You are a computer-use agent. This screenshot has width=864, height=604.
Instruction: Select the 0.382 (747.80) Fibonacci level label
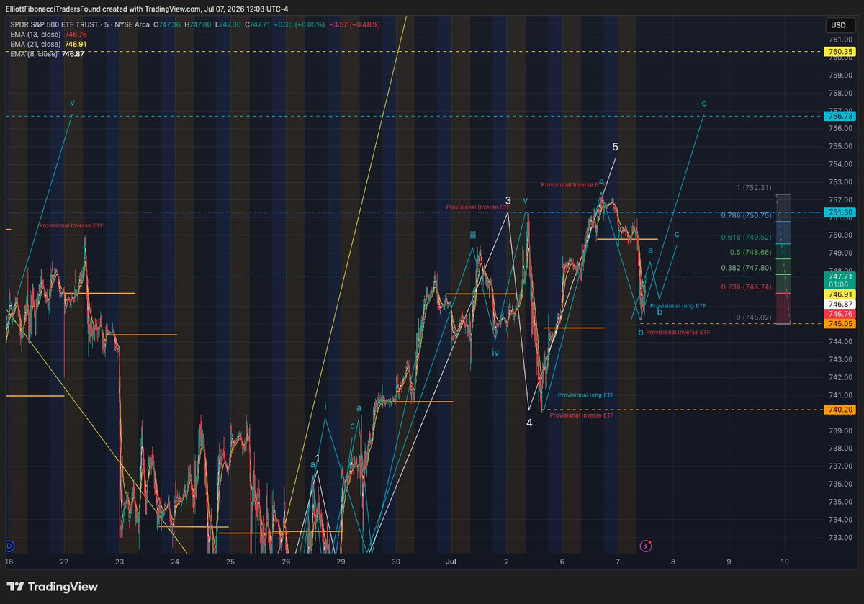746,268
